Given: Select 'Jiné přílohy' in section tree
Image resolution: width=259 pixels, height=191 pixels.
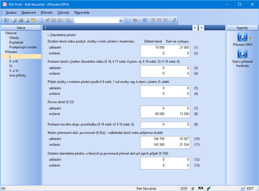Looking at the screenshot, I should pos(18,75).
